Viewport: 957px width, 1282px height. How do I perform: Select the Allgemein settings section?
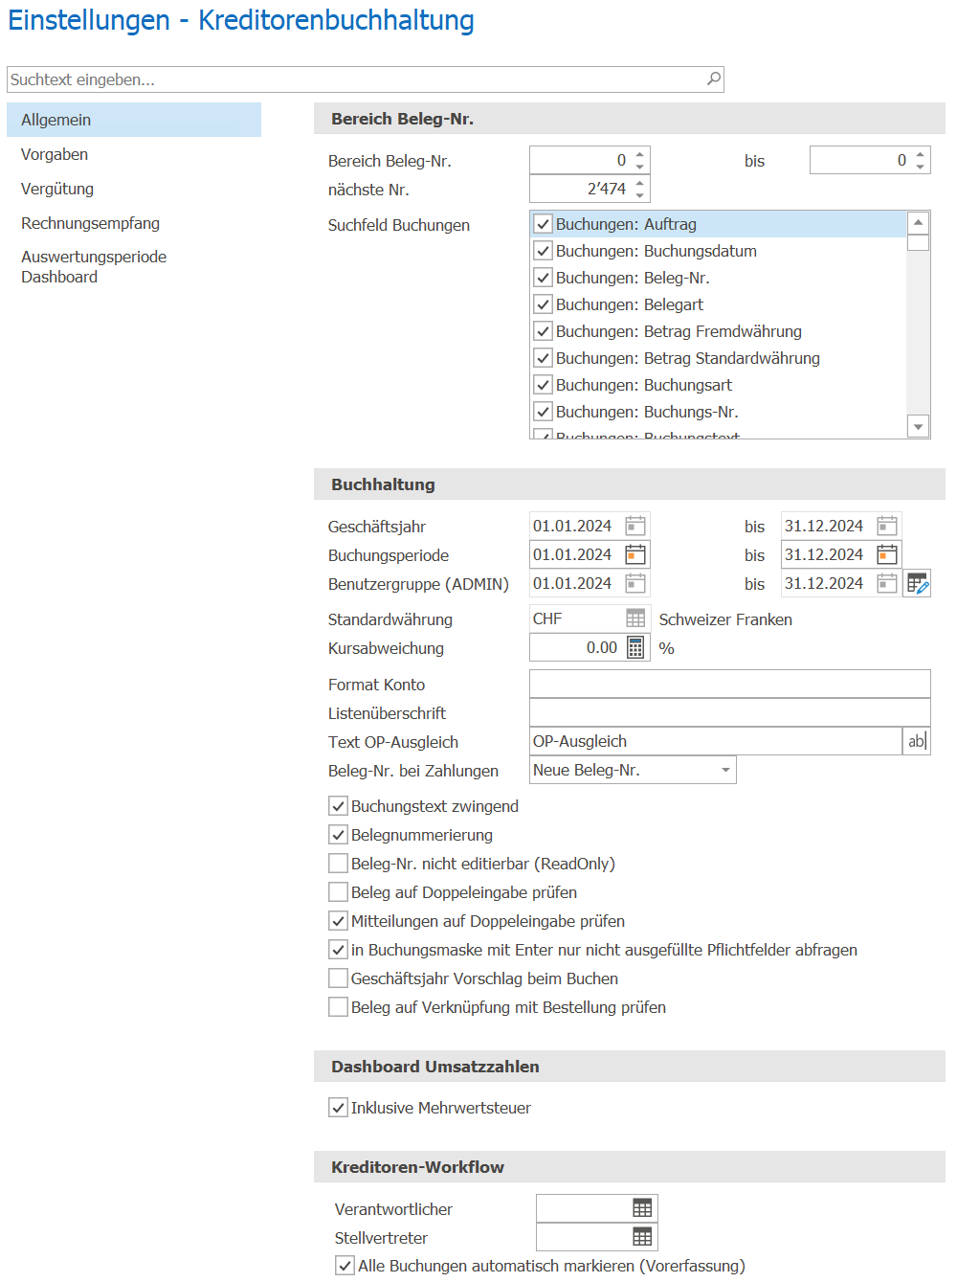(x=134, y=120)
